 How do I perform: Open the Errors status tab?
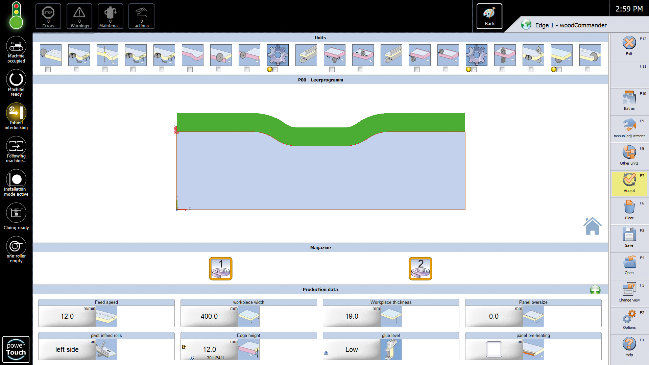(x=48, y=16)
